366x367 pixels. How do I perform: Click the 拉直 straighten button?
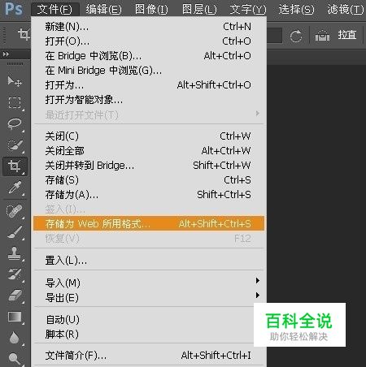(347, 35)
